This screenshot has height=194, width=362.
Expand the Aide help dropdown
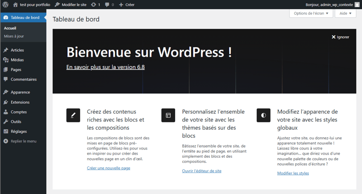(x=345, y=13)
